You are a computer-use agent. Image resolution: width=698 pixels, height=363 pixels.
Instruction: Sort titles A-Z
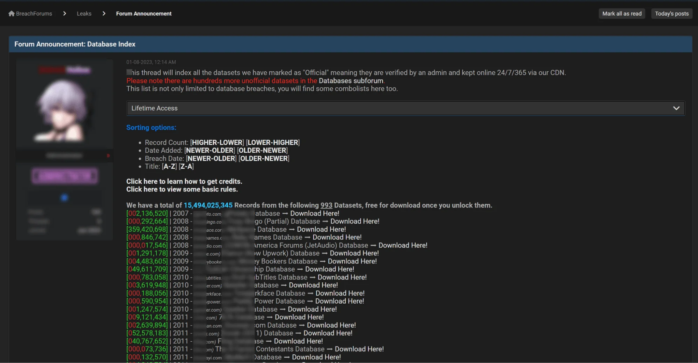point(170,167)
